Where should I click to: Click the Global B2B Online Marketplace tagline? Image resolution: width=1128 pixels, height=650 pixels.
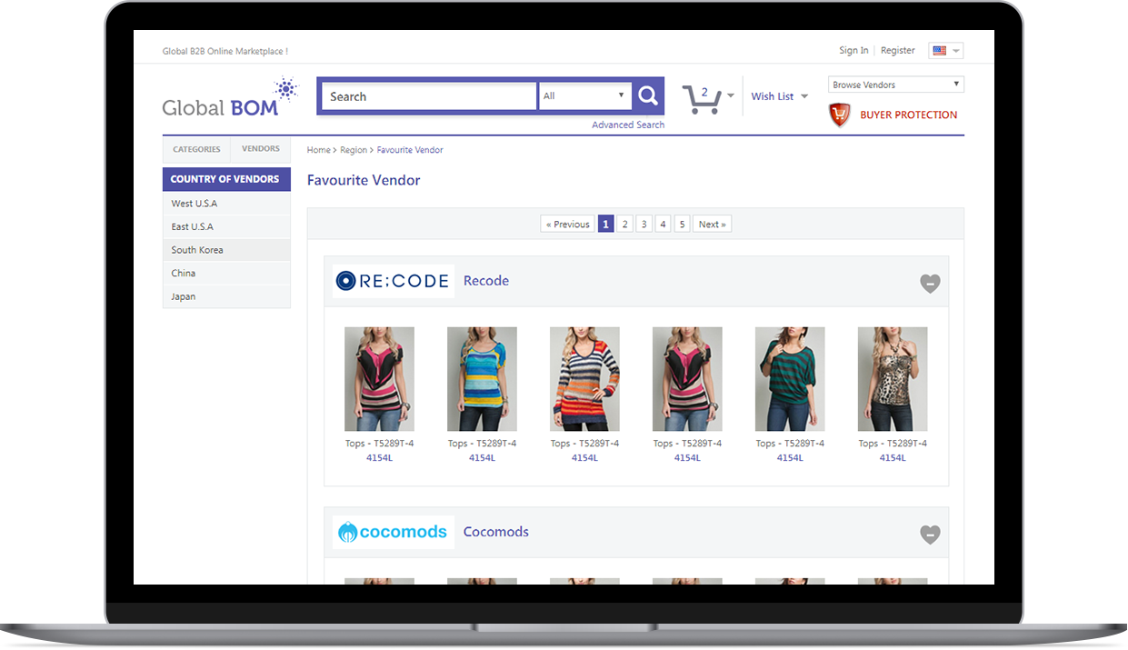(225, 52)
